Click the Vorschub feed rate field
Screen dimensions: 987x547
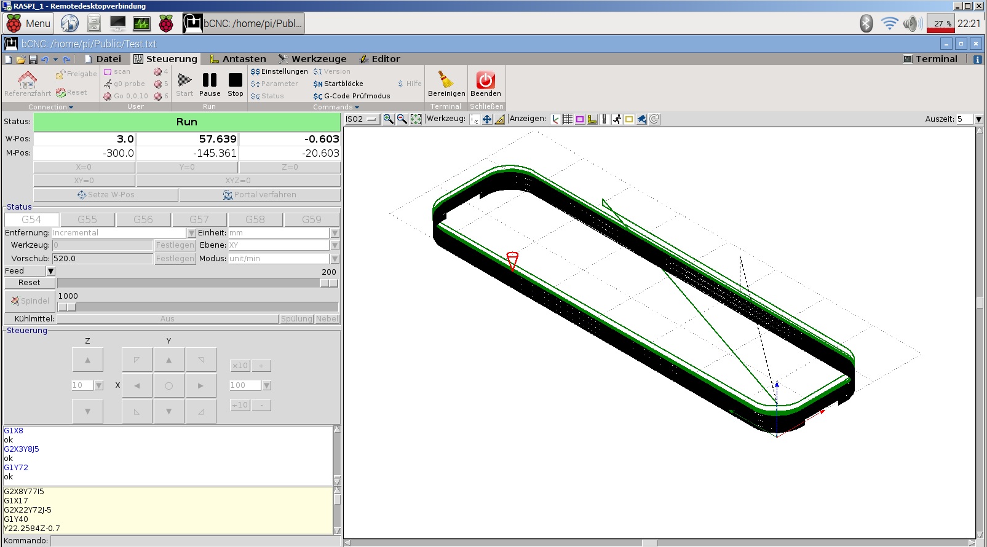102,259
